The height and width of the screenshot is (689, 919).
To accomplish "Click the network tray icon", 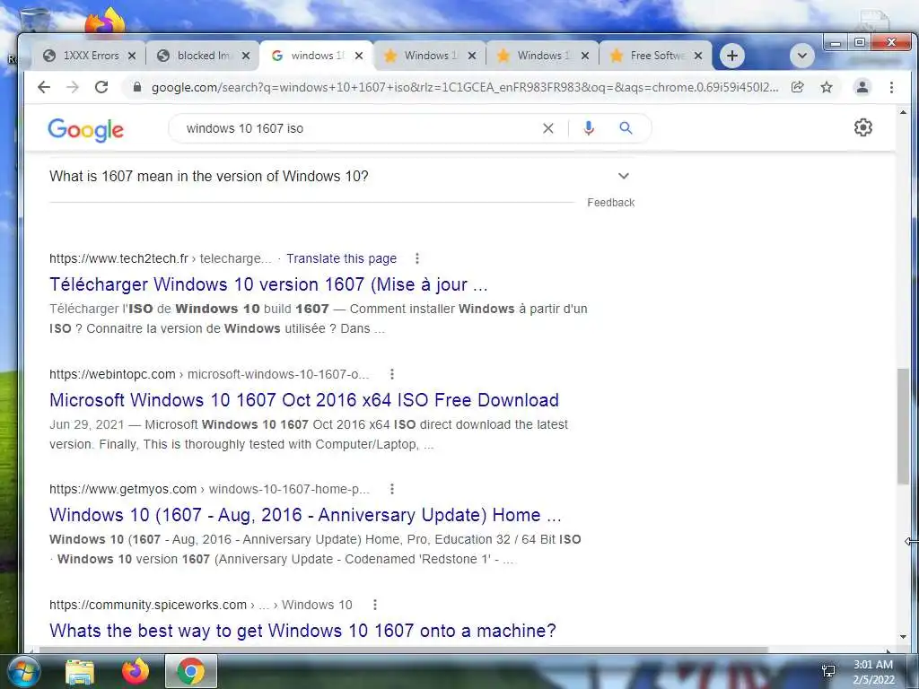I will coord(828,671).
